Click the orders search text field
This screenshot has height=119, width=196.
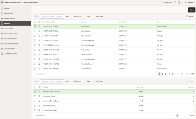pos(52,16)
